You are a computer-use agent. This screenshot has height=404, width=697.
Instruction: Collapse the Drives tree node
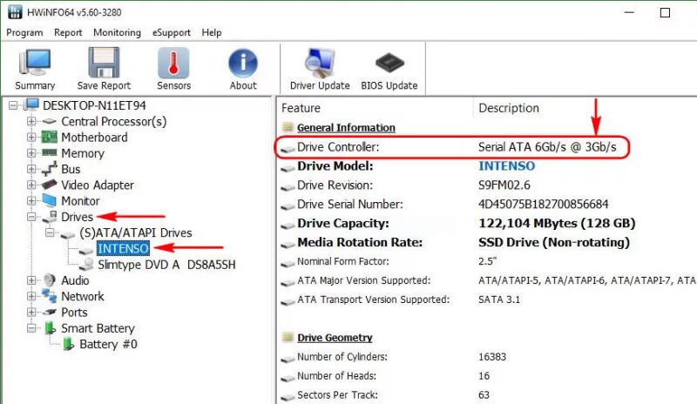pos(31,217)
